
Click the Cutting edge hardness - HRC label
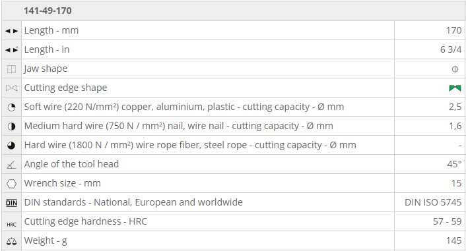[x=86, y=221]
